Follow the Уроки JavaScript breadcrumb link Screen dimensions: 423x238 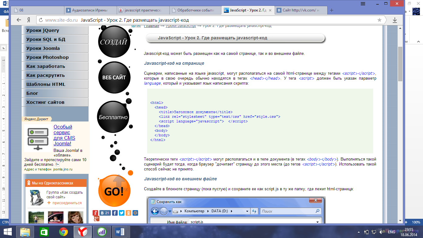181,26
